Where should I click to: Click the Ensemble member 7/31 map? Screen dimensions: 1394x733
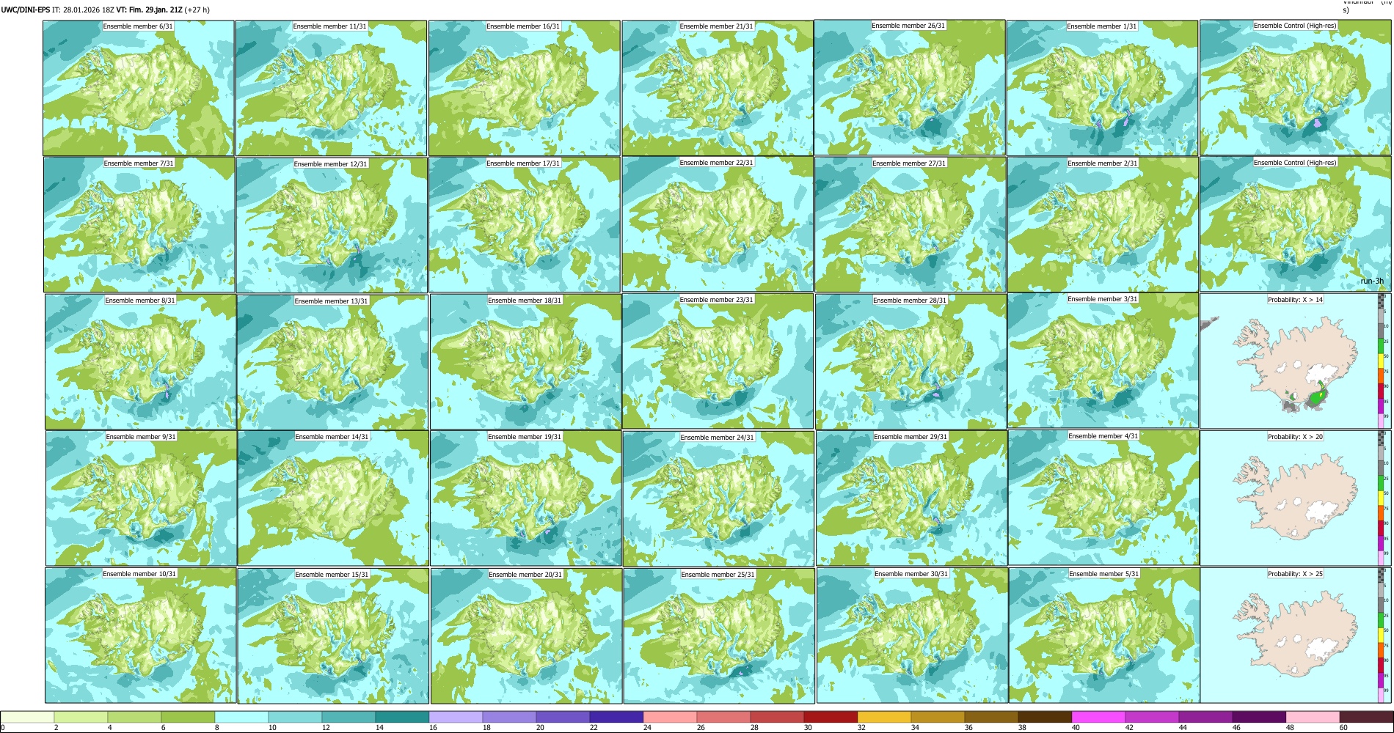tap(139, 225)
